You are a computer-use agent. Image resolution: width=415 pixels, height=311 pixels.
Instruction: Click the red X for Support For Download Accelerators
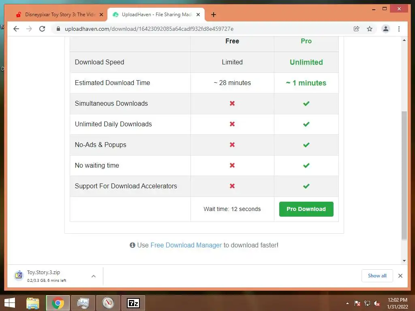(x=232, y=186)
